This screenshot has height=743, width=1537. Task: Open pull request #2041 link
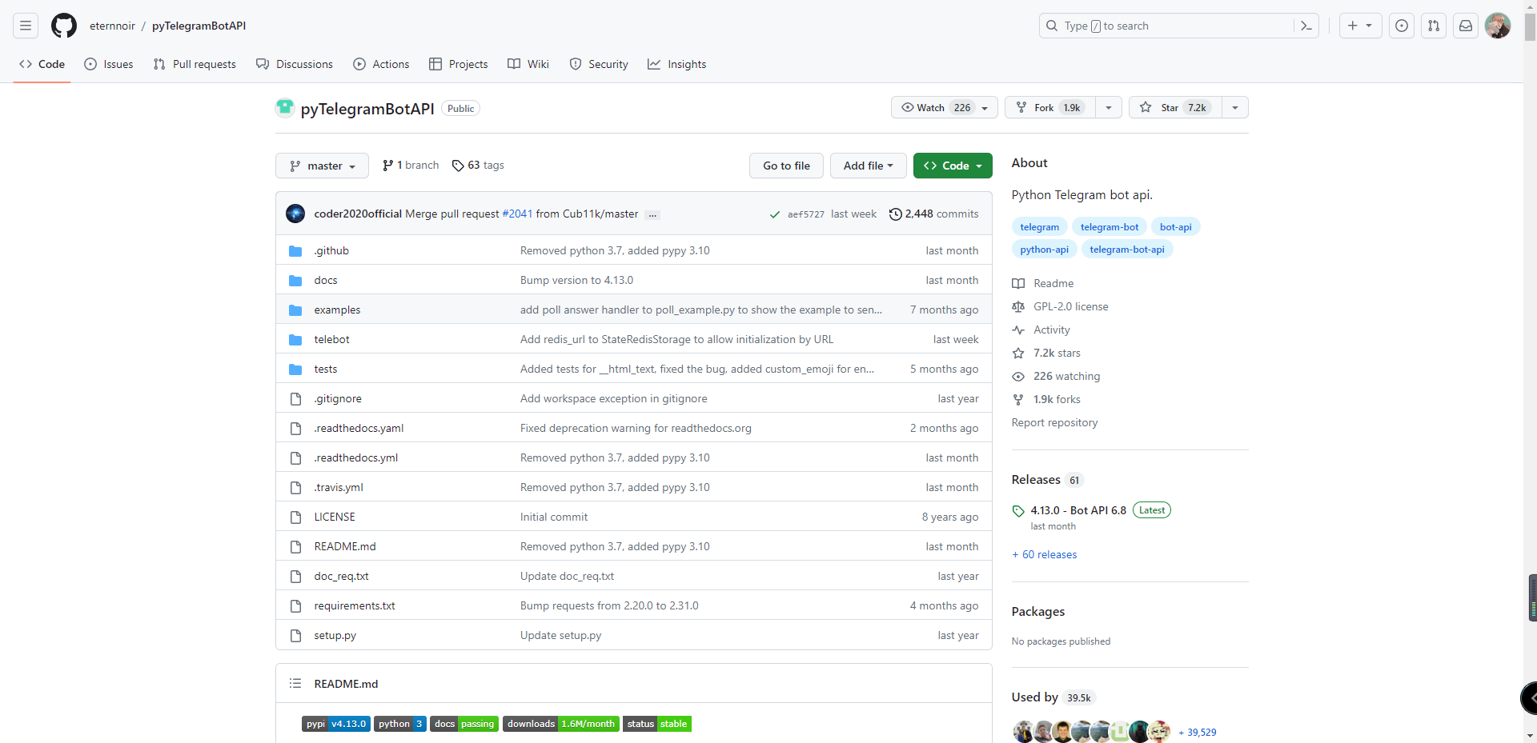click(x=517, y=214)
